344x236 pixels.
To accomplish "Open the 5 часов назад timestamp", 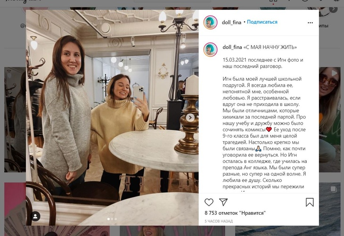I will point(219,221).
